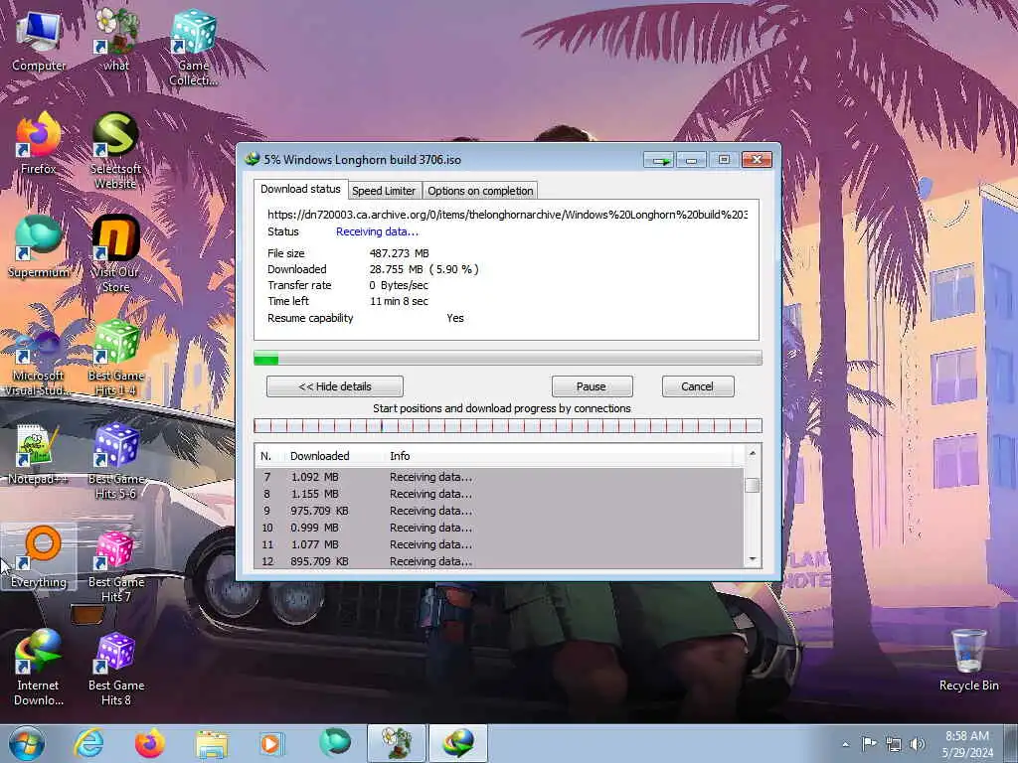Click the connections list scrollbar thumb
Screen dimensions: 1018x763
tap(752, 485)
